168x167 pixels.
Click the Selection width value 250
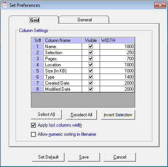click(117, 53)
